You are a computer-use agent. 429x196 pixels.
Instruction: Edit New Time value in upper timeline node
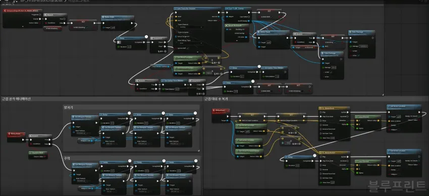(332, 138)
